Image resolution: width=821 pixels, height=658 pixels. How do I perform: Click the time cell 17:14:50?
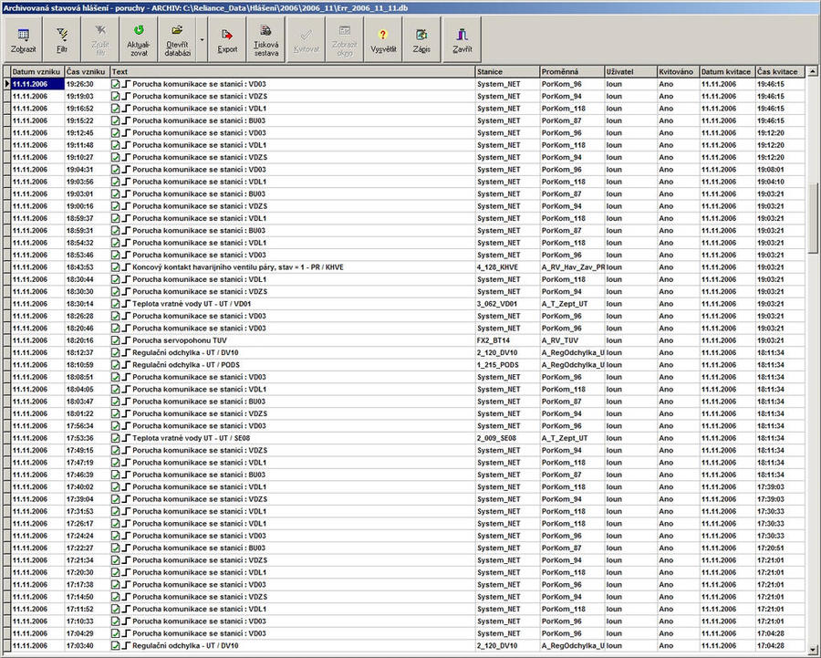tap(87, 597)
